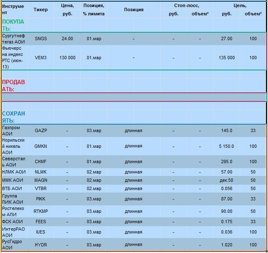Select the HYDR ticker cell
The image size is (268, 253).
tap(41, 245)
